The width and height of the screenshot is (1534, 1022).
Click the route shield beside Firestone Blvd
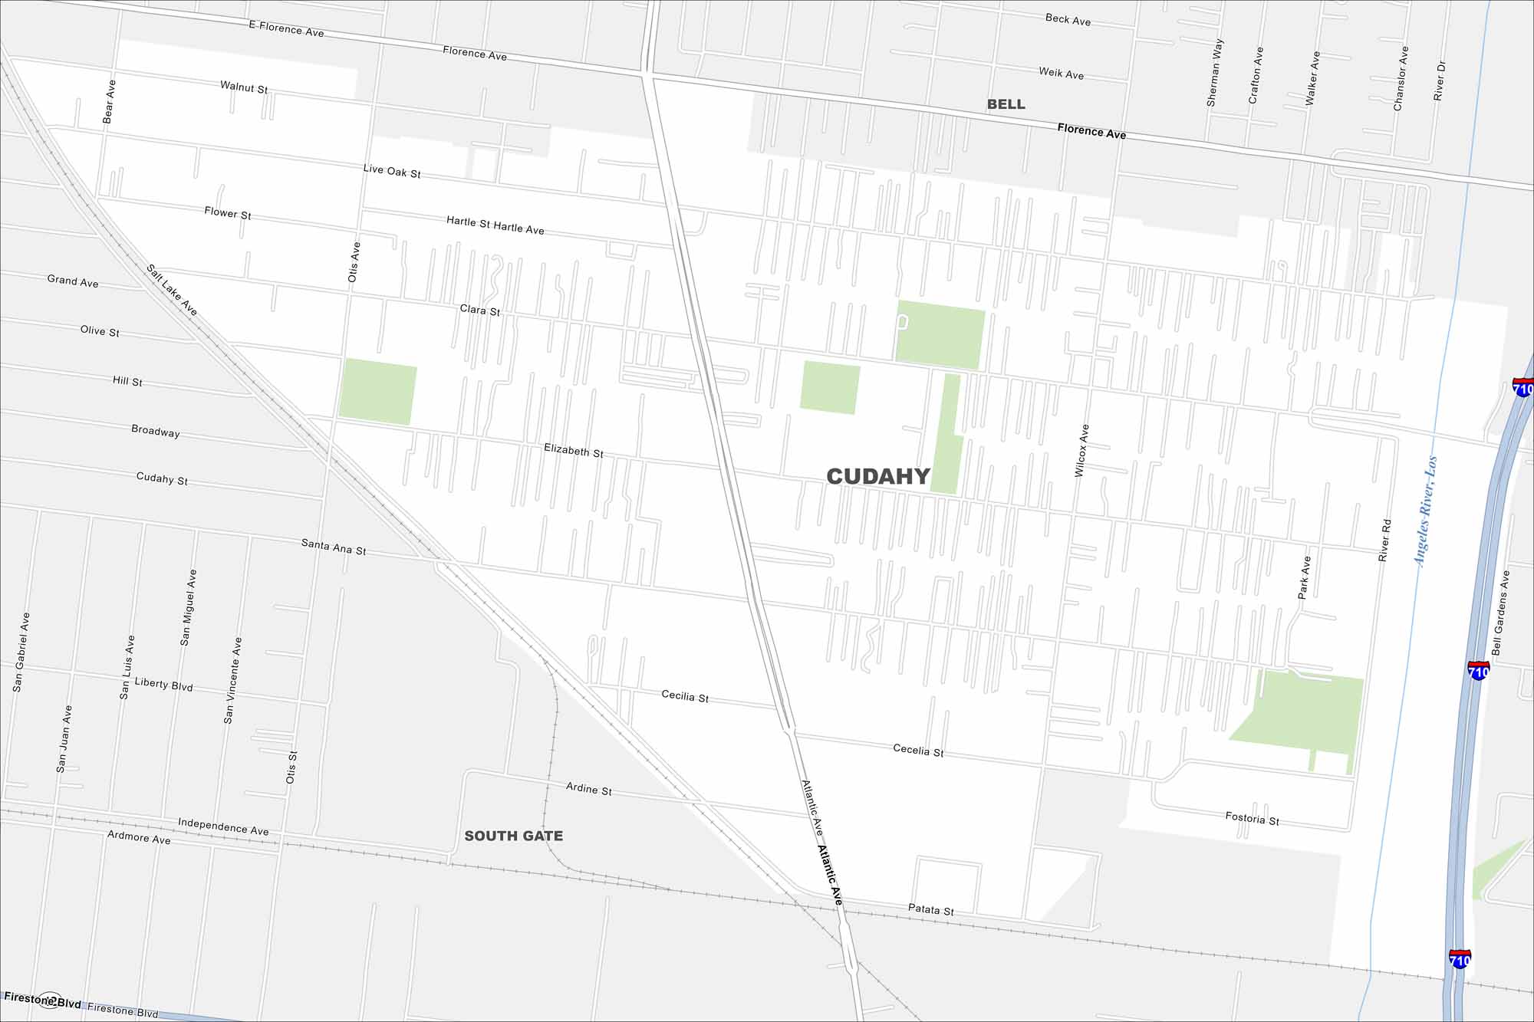50,1000
